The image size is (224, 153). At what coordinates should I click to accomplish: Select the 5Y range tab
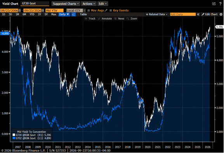click(46, 14)
